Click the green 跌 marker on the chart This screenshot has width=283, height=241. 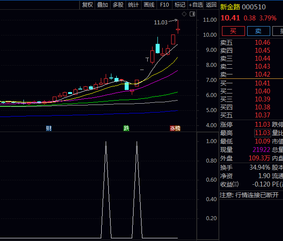click(126, 128)
